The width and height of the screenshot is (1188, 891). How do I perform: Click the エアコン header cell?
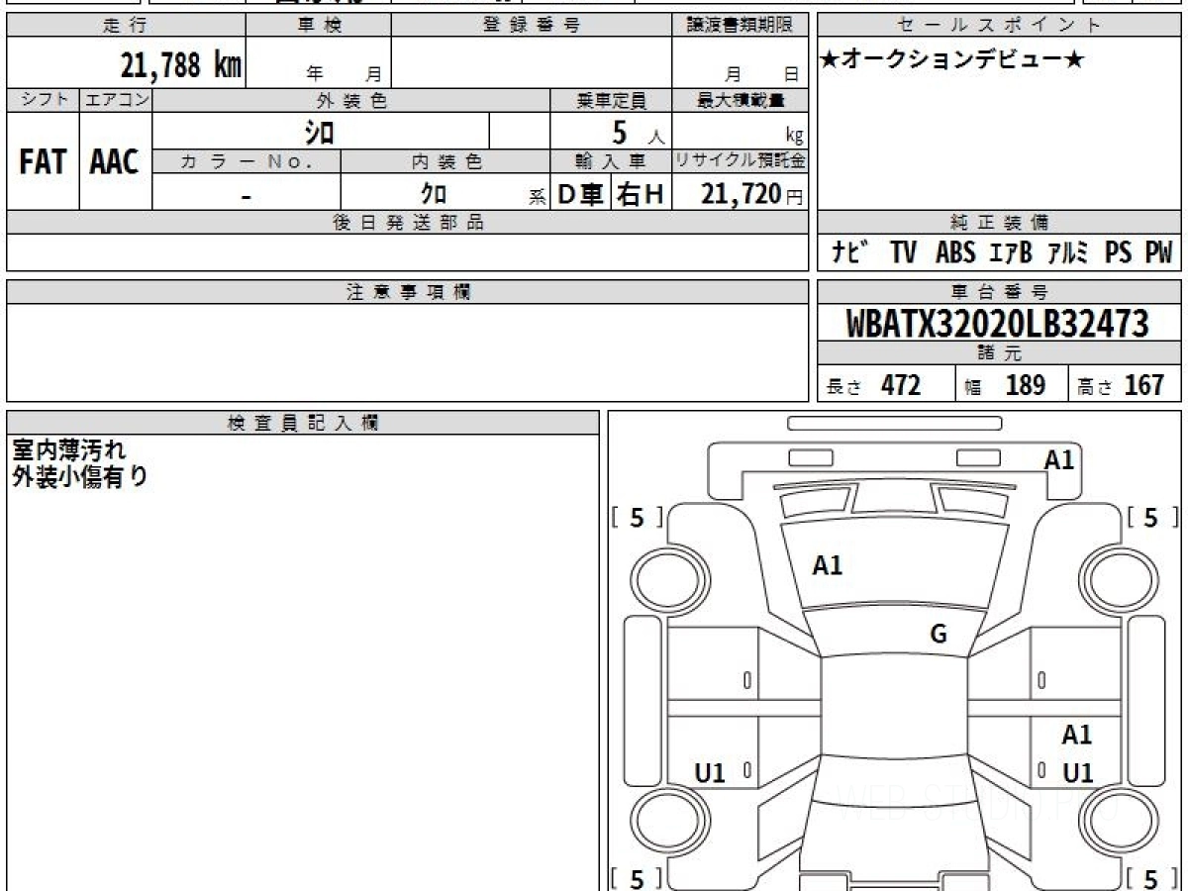coord(116,100)
